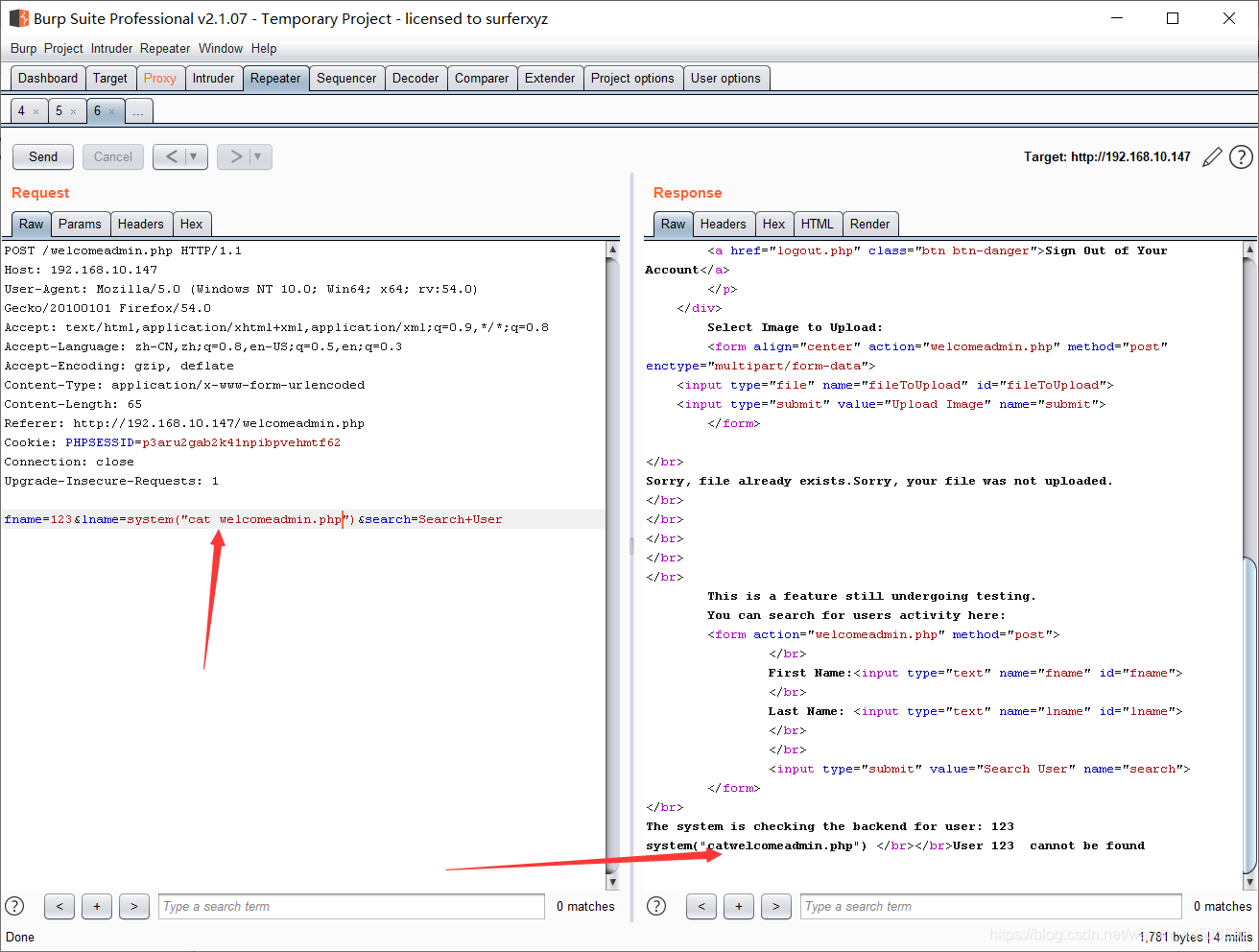The width and height of the screenshot is (1259, 952).
Task: Focus the response search term field
Action: tap(991, 906)
